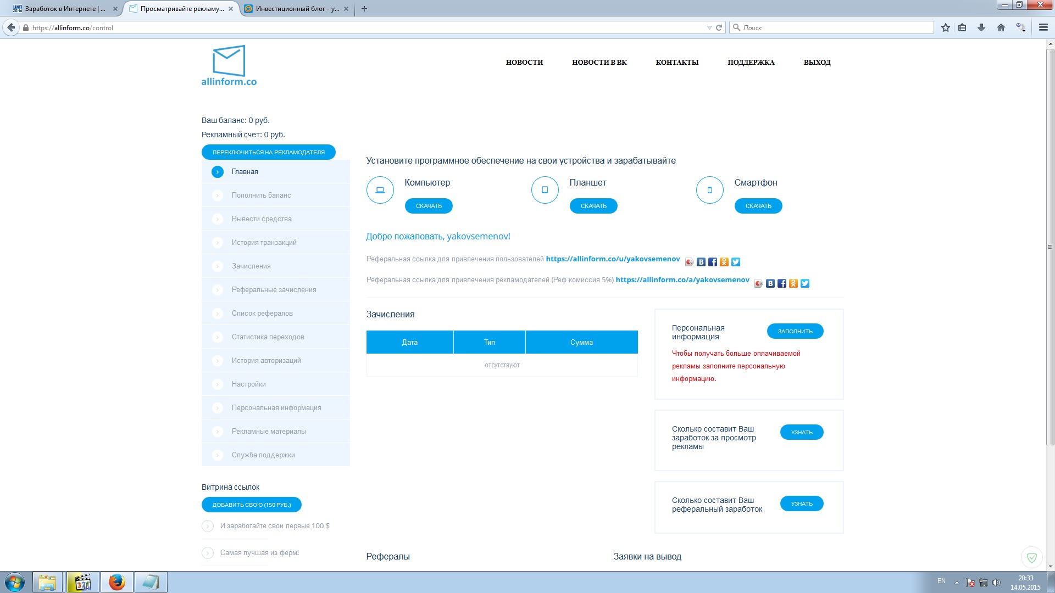The height and width of the screenshot is (593, 1055).
Task: Switch to 'Инвестиционный блог' browser tab
Action: (297, 9)
